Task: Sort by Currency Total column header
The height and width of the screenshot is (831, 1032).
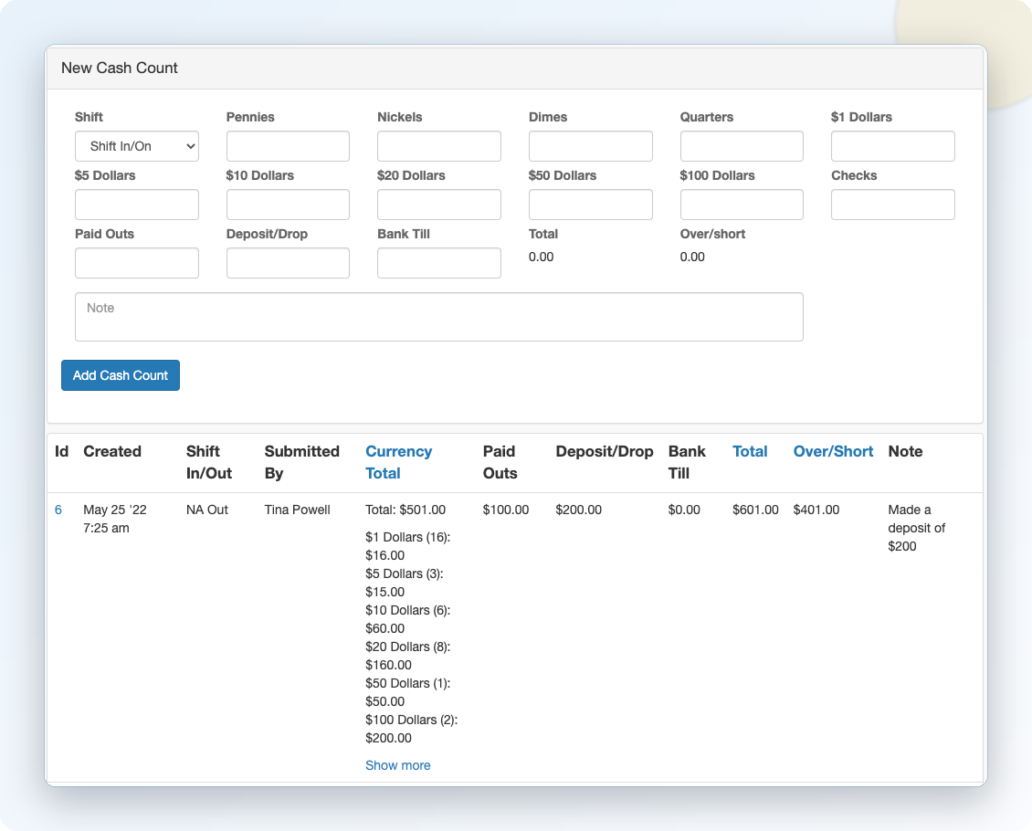Action: click(399, 462)
